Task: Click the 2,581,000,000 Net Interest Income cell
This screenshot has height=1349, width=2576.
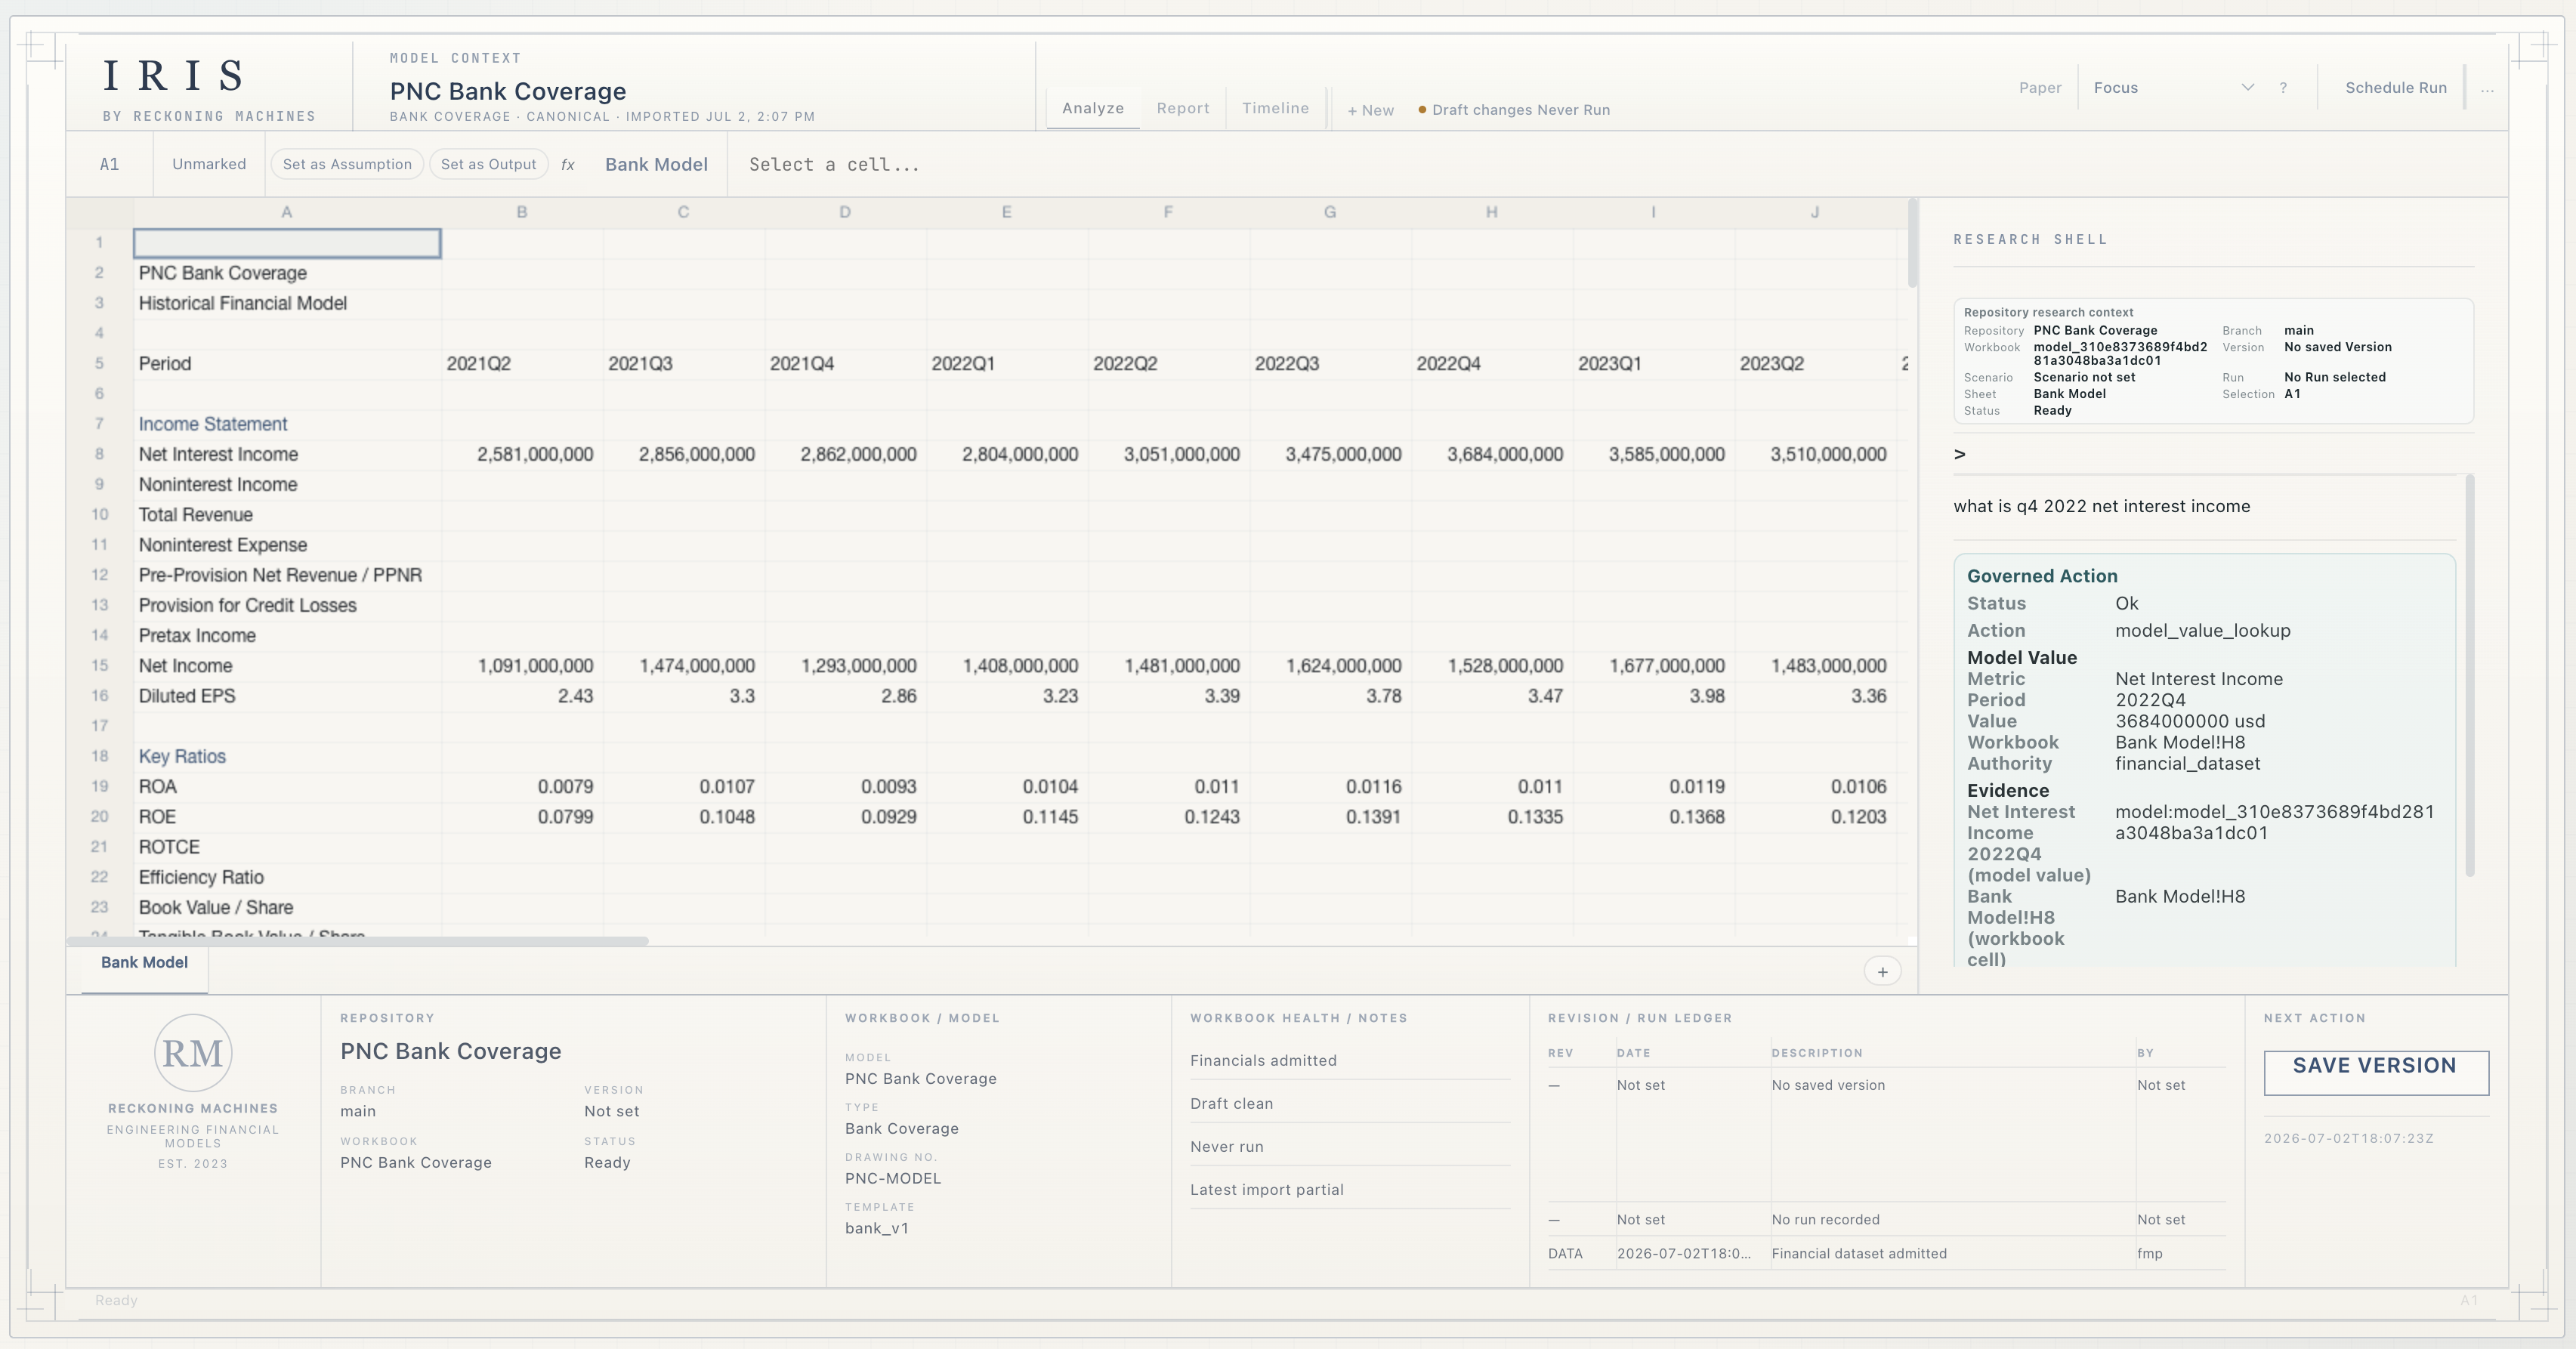Action: pyautogui.click(x=521, y=454)
